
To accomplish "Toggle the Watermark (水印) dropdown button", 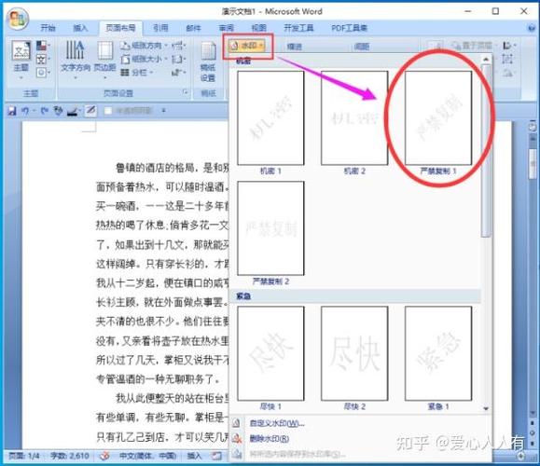I will 247,46.
